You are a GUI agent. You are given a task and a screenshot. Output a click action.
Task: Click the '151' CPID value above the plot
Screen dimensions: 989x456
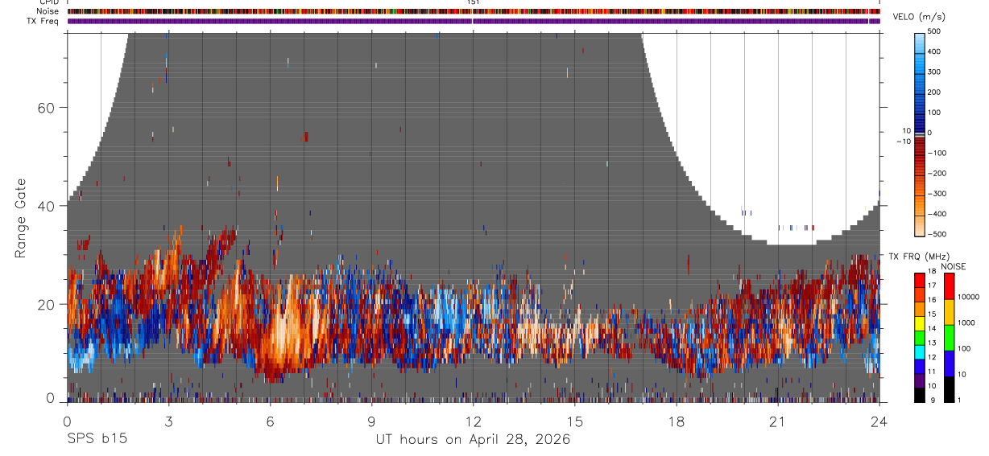pos(474,2)
